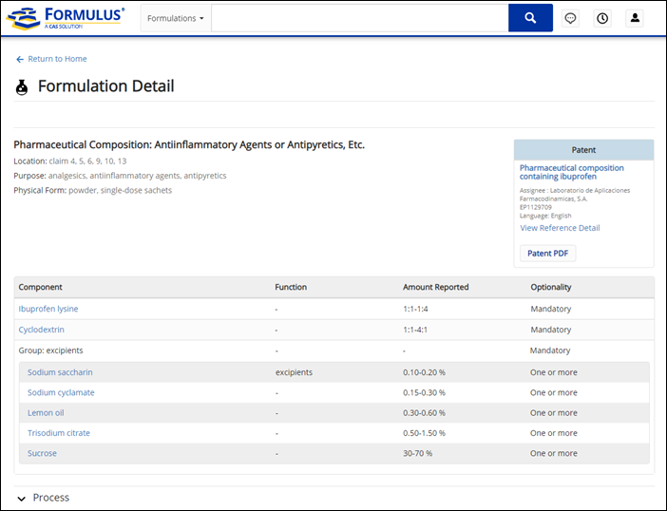Follow the Return to Home link
The image size is (667, 511).
(x=57, y=59)
